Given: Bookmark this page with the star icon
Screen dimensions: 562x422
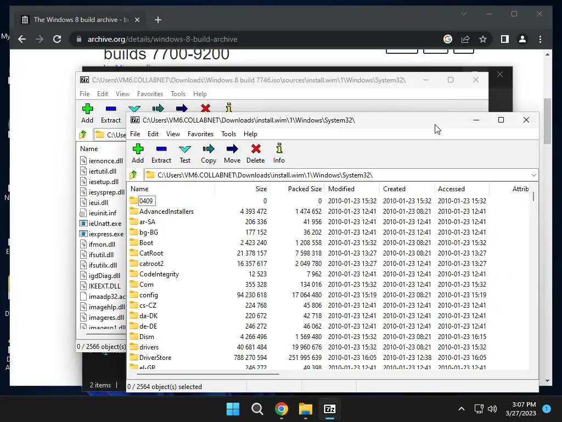Looking at the screenshot, I should pos(483,39).
